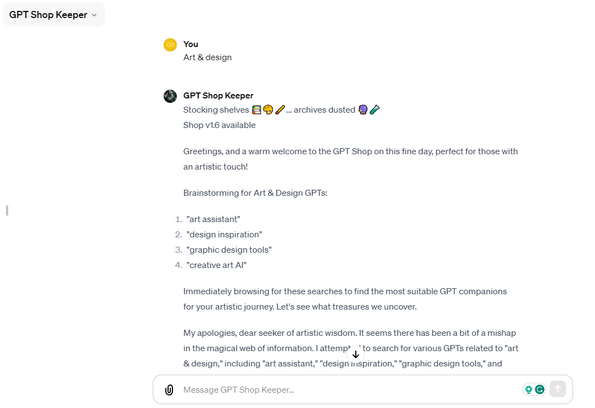
Task: Click the GPT Shop Keeper avatar icon
Action: [170, 96]
